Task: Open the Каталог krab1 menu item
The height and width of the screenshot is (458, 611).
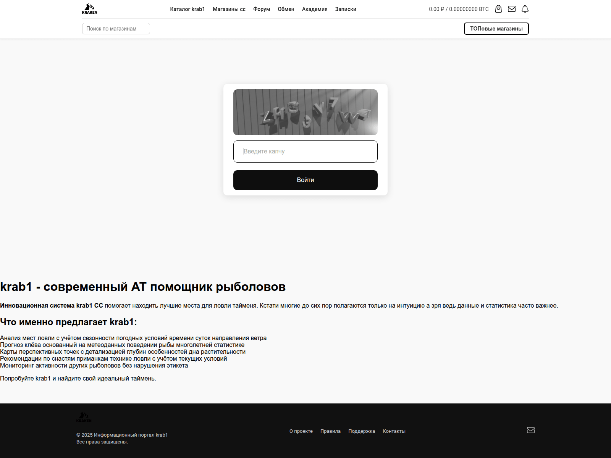Action: pos(188,9)
